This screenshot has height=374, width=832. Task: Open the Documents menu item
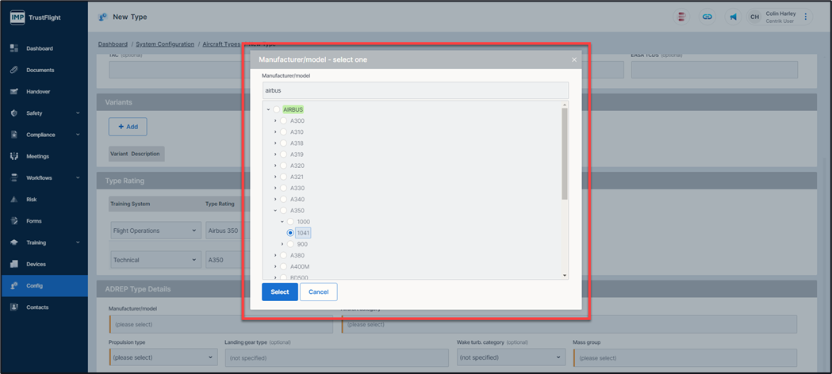[40, 70]
